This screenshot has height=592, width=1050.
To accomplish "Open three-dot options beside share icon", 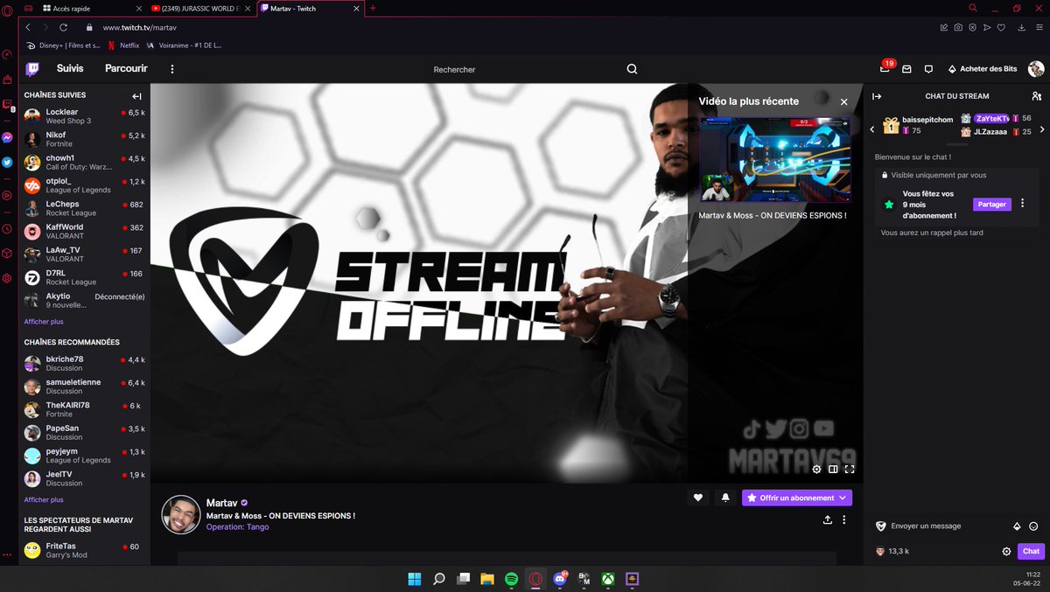I will (x=843, y=519).
